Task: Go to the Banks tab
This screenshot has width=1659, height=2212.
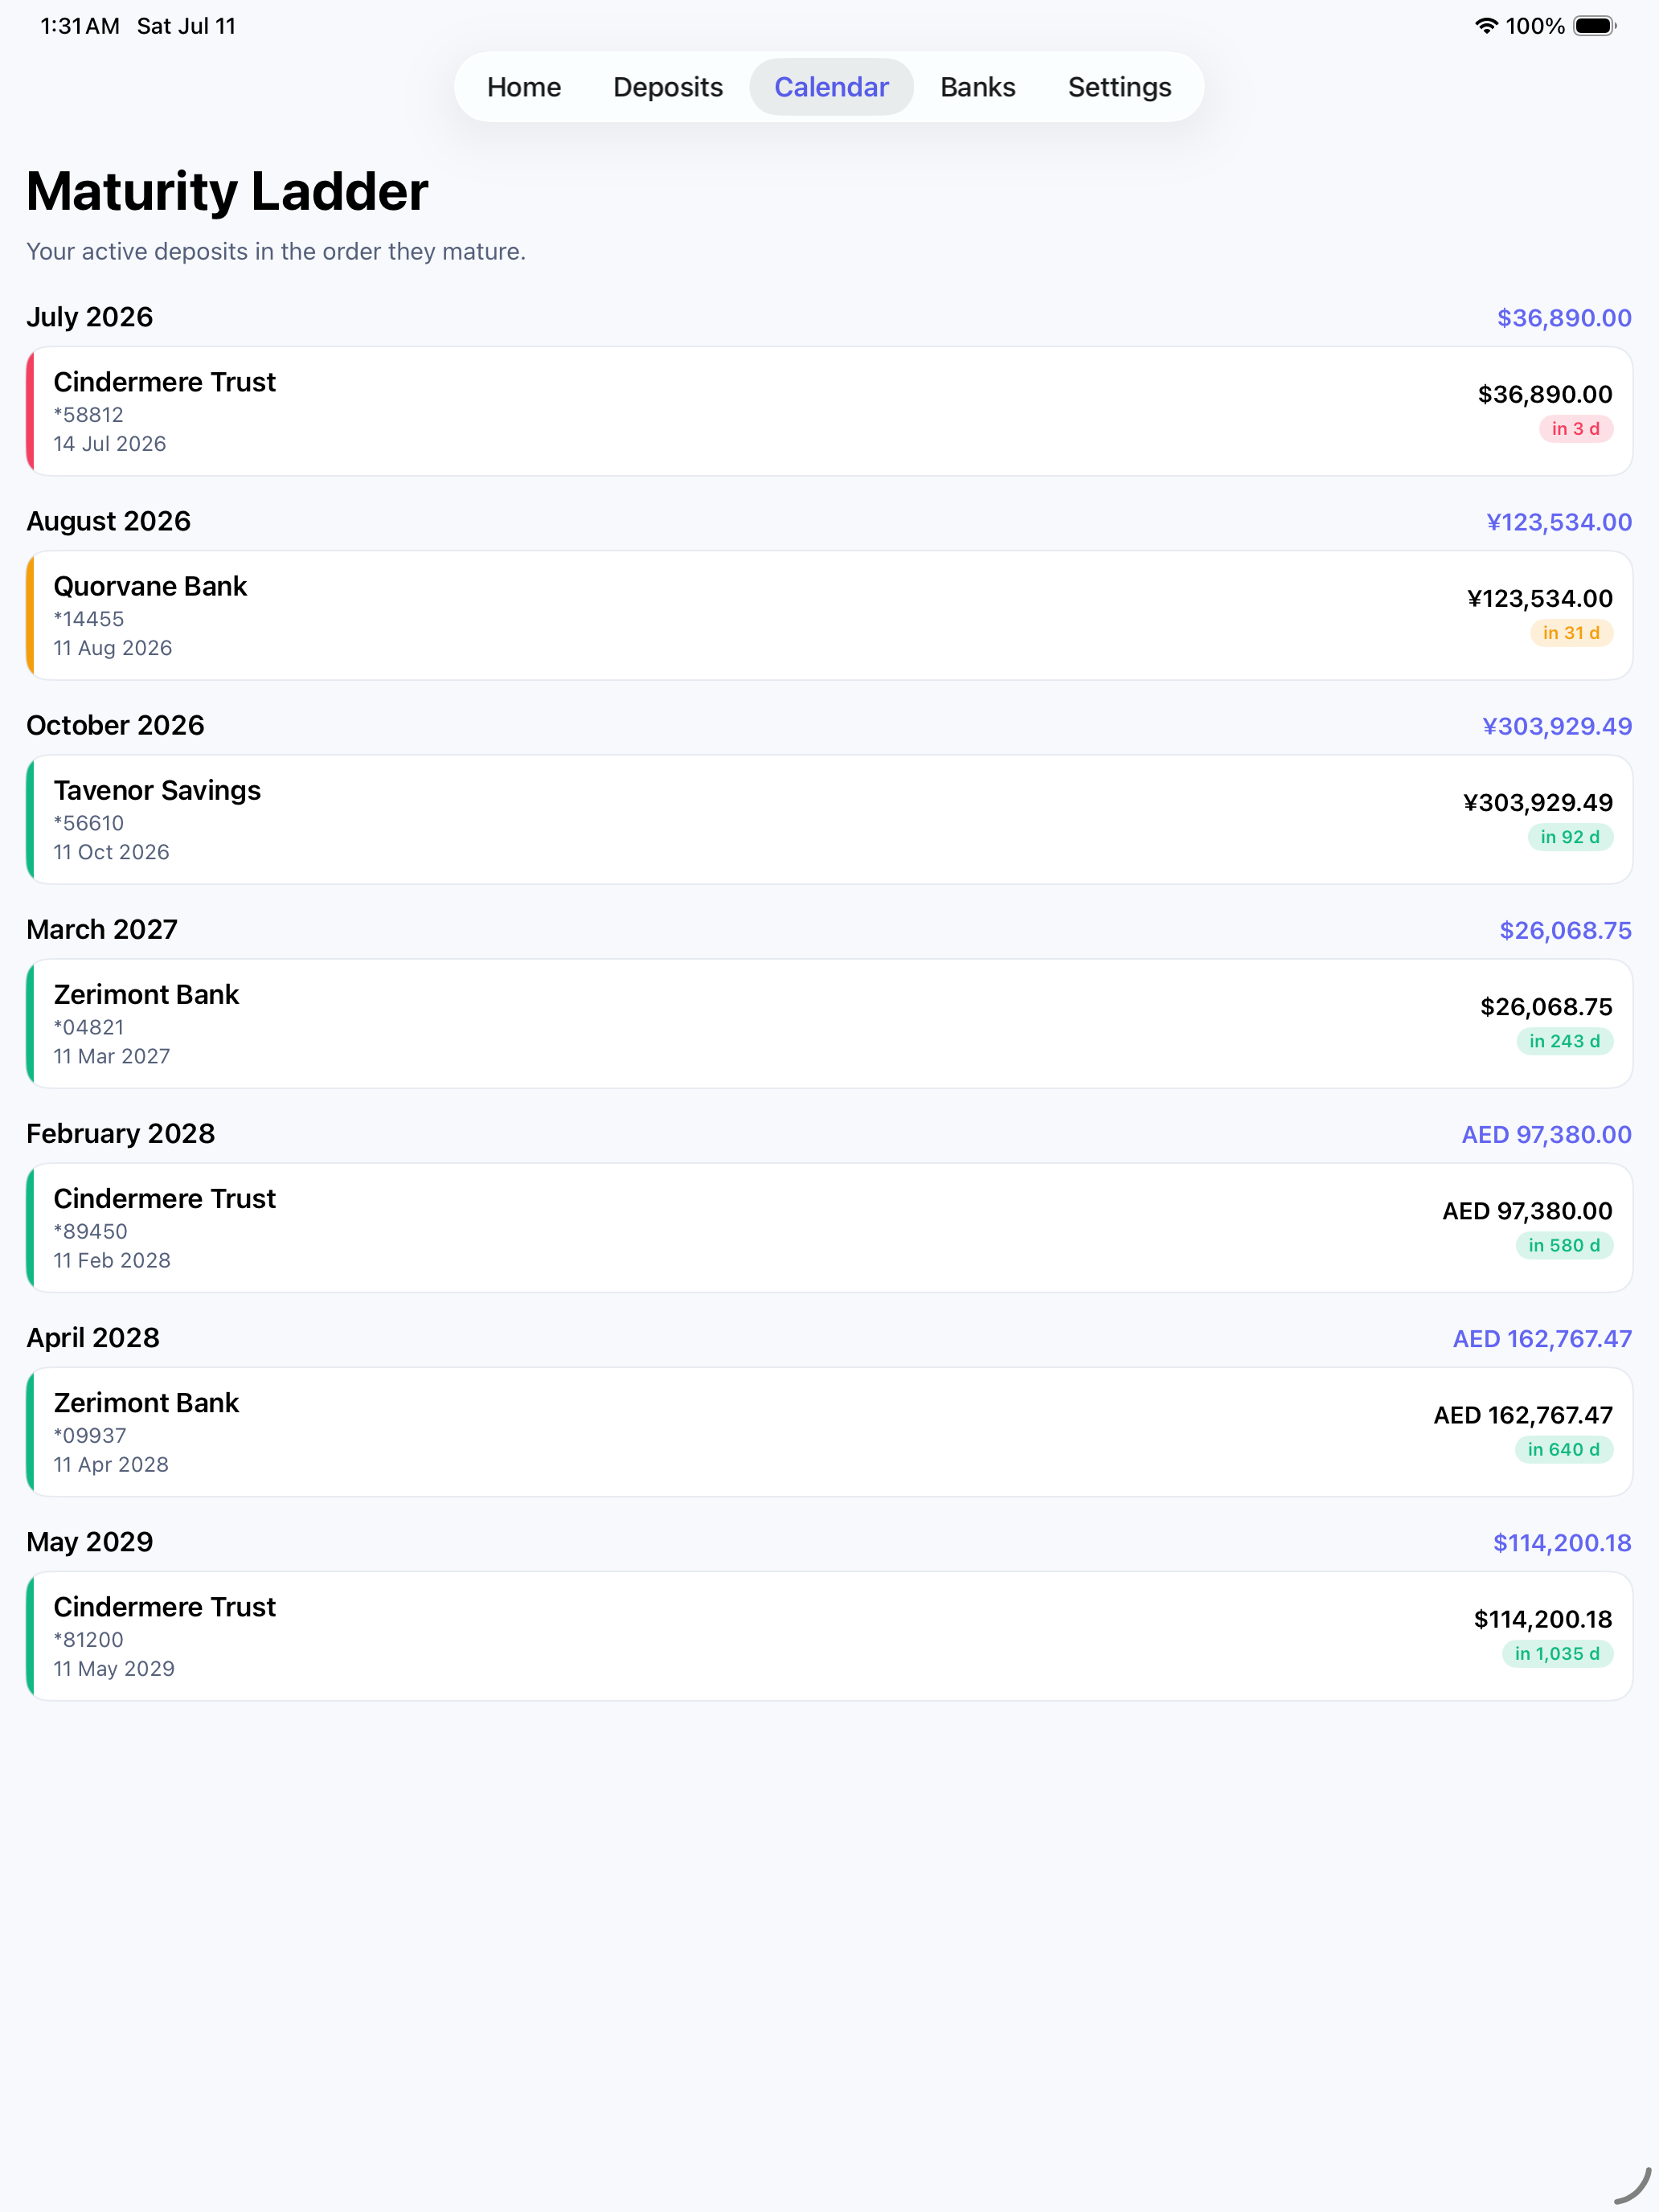Action: 977,87
